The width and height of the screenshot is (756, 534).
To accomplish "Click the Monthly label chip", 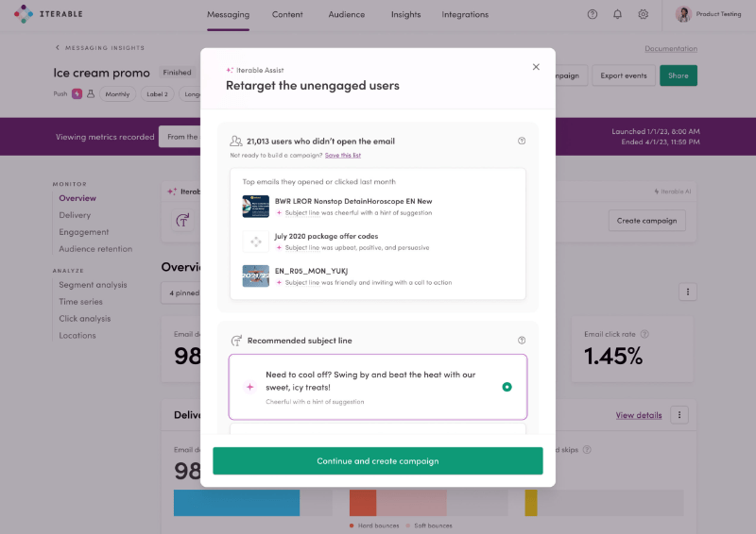I will point(117,94).
